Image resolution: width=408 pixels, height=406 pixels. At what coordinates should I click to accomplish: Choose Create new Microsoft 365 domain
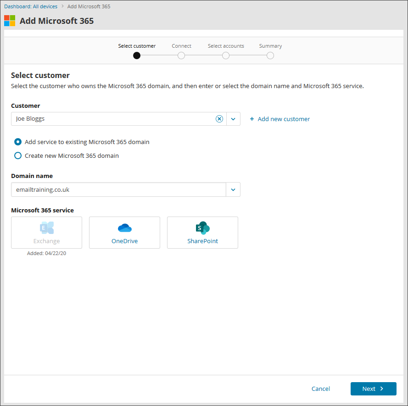click(18, 156)
